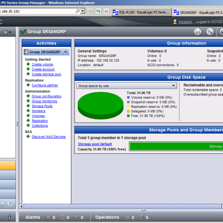Open Create account link

click(x=43, y=69)
